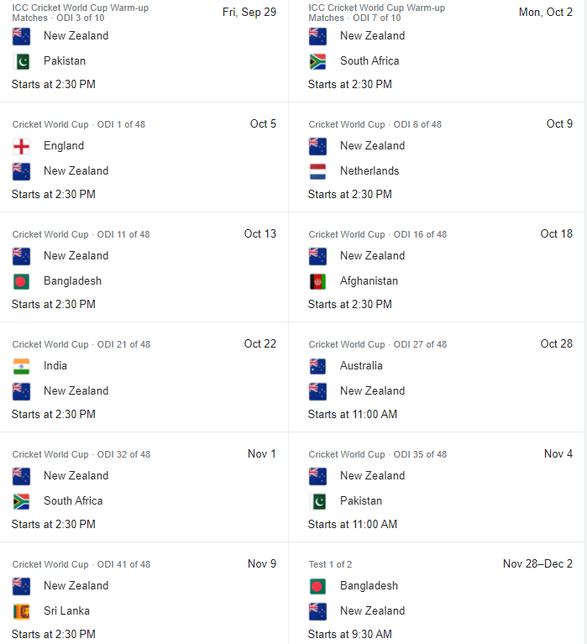Image resolution: width=587 pixels, height=644 pixels.
Task: Open ICC Warm-up Matches ODI 7 of 10
Action: point(377,13)
